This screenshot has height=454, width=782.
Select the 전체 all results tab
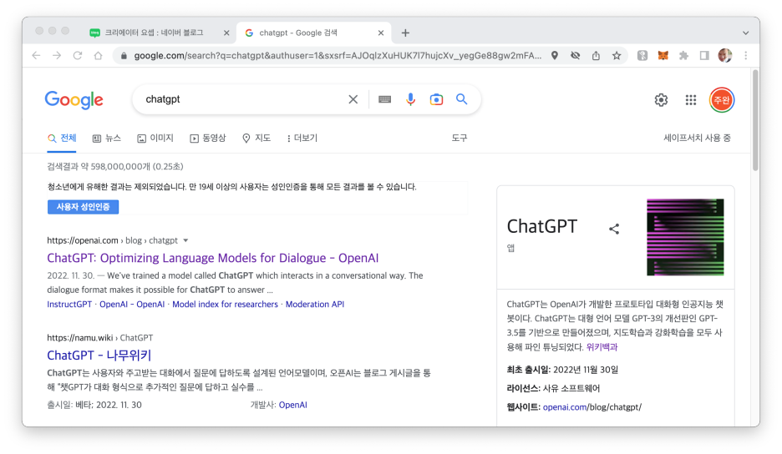click(x=62, y=138)
